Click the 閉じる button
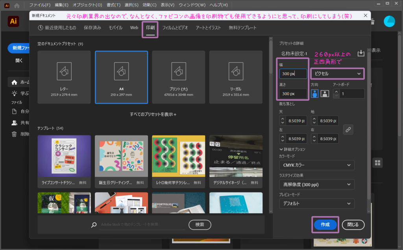Screen dimensions: 403x250 click(x=353, y=225)
